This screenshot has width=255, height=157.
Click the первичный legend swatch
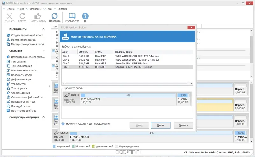pyautogui.click(x=55, y=146)
